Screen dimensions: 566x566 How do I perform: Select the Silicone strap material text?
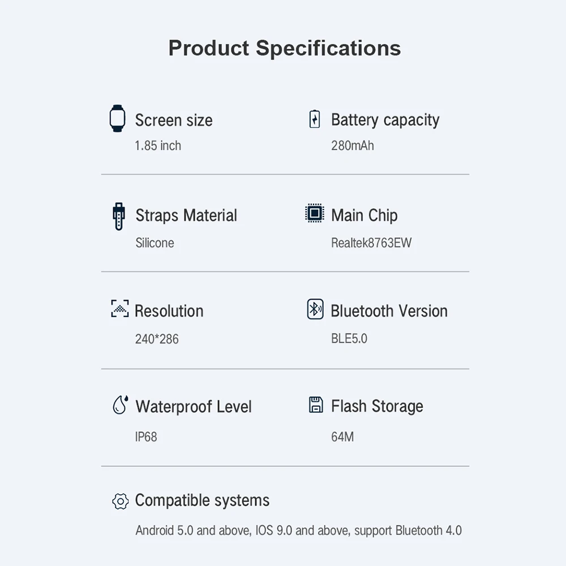coord(155,243)
